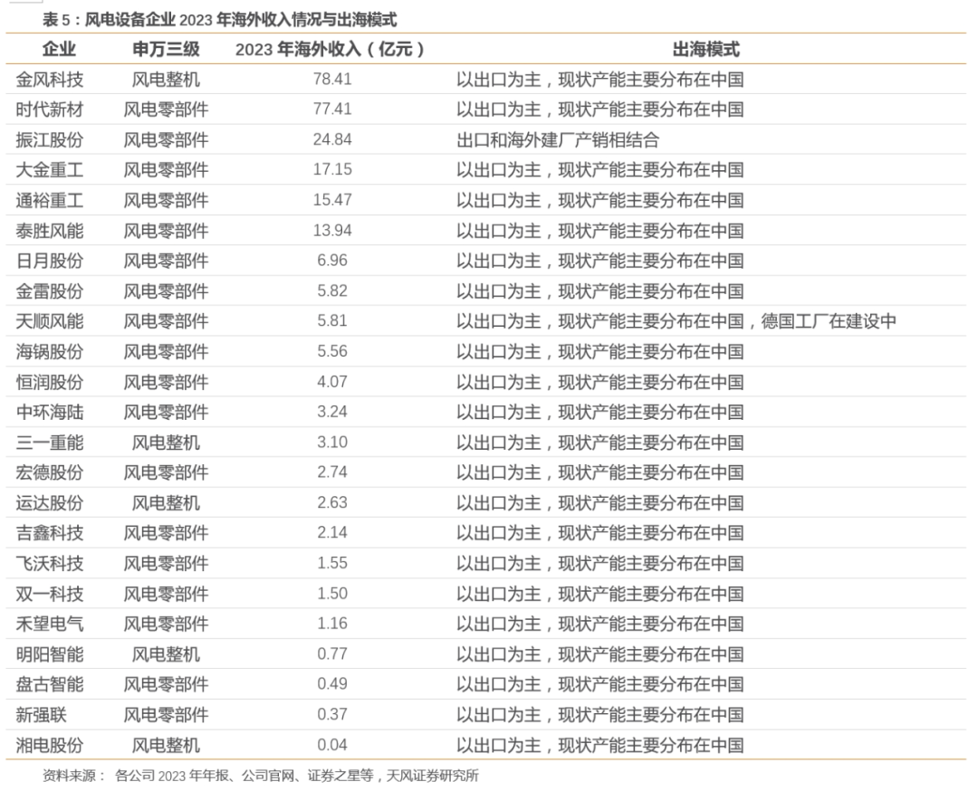Click the company name '运达股份'
978x791 pixels.
click(x=49, y=503)
